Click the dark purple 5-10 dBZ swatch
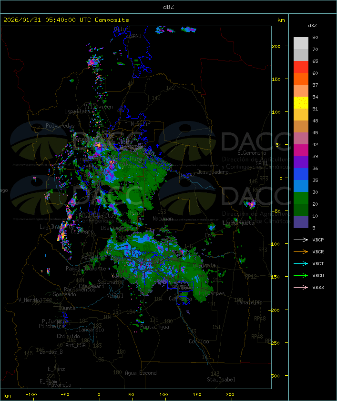The height and width of the screenshot is (401, 337). [301, 222]
